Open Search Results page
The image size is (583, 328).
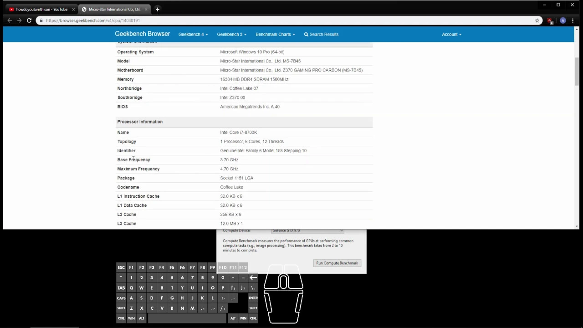coord(321,34)
